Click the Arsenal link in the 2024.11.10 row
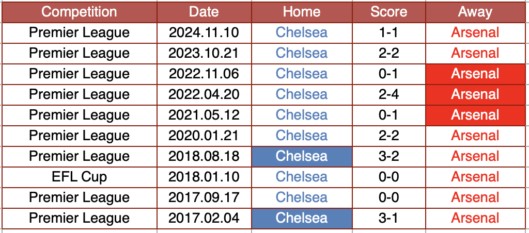529x233 pixels. [475, 32]
